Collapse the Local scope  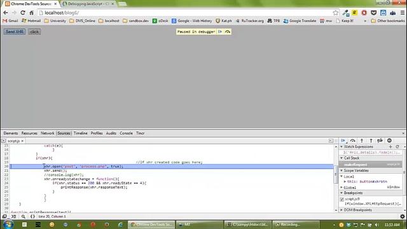(x=341, y=177)
